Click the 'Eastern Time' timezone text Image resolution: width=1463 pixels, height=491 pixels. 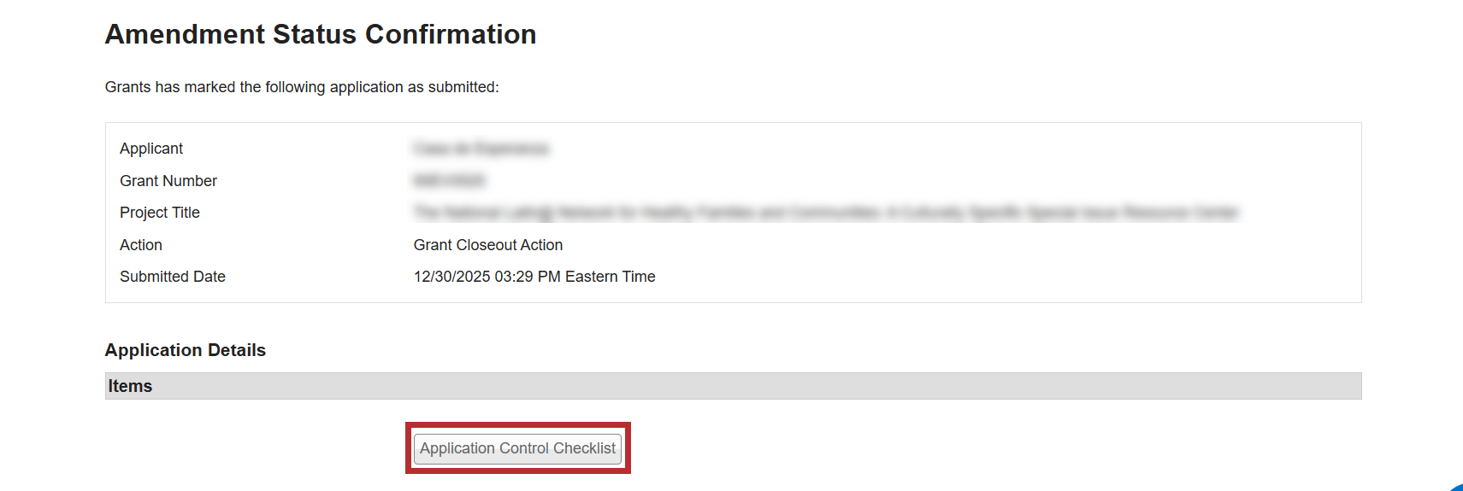610,277
